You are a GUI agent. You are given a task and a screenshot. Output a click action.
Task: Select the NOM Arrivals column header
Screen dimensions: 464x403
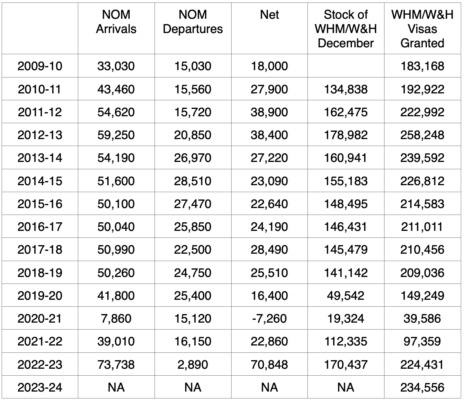coord(116,22)
